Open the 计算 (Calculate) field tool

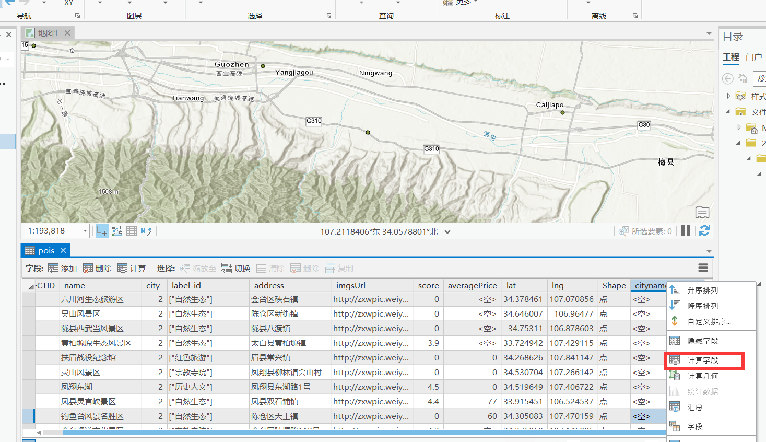(x=131, y=267)
